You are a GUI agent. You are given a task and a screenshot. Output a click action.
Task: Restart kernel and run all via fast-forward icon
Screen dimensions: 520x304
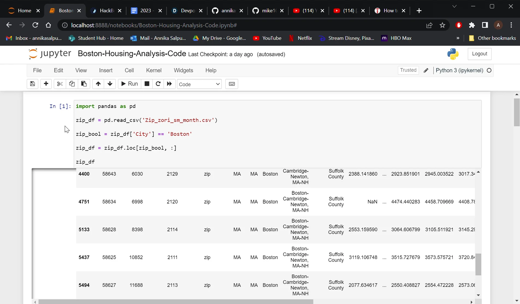169,84
